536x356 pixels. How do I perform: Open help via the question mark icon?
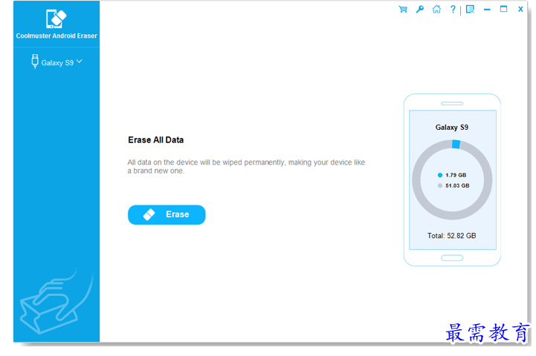tap(453, 9)
